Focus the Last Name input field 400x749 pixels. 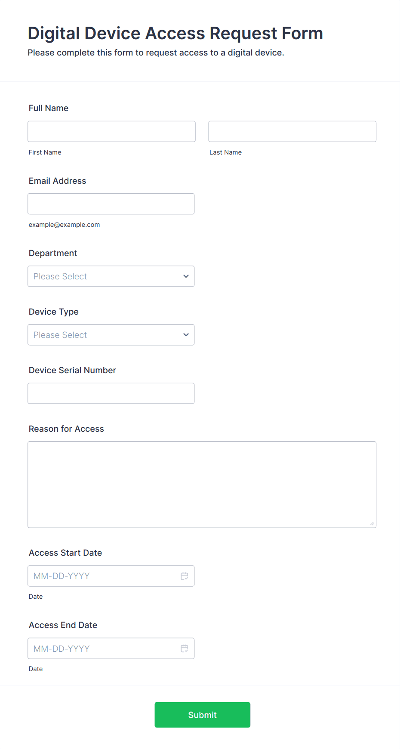(x=292, y=131)
